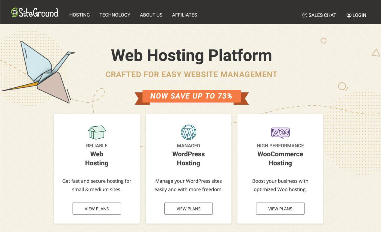381x232 pixels.
Task: Click VIEW PLANS under WooCommerce Hosting
Action: point(280,208)
